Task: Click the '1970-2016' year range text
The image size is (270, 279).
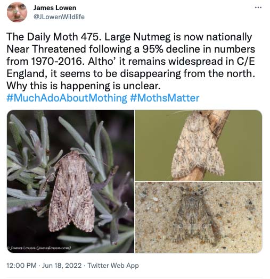Action: coord(56,61)
